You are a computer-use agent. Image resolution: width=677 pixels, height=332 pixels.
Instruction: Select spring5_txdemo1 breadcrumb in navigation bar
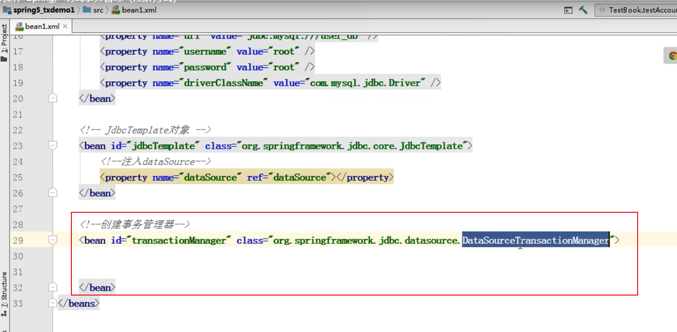click(39, 10)
